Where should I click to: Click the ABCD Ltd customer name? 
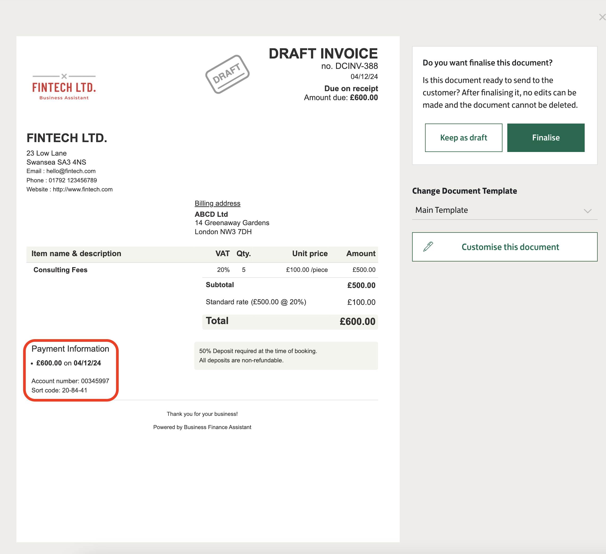pyautogui.click(x=211, y=214)
